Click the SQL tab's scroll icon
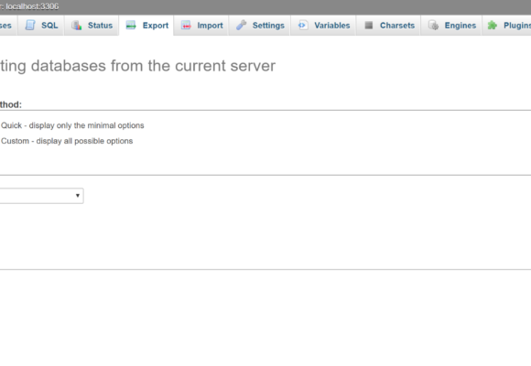Screen dimensions: 531x366 pyautogui.click(x=30, y=25)
